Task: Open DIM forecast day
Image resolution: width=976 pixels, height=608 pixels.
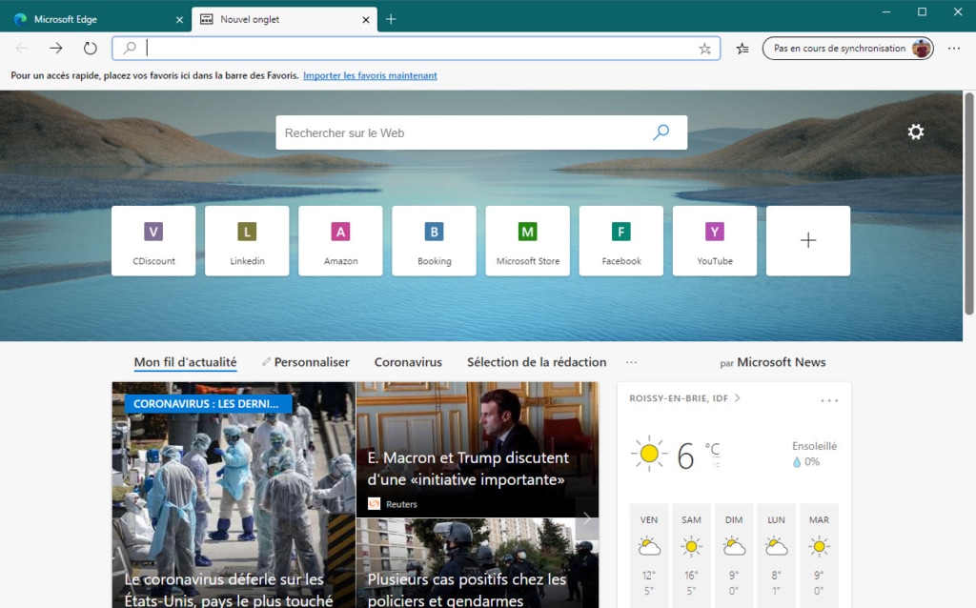Action: [x=734, y=556]
